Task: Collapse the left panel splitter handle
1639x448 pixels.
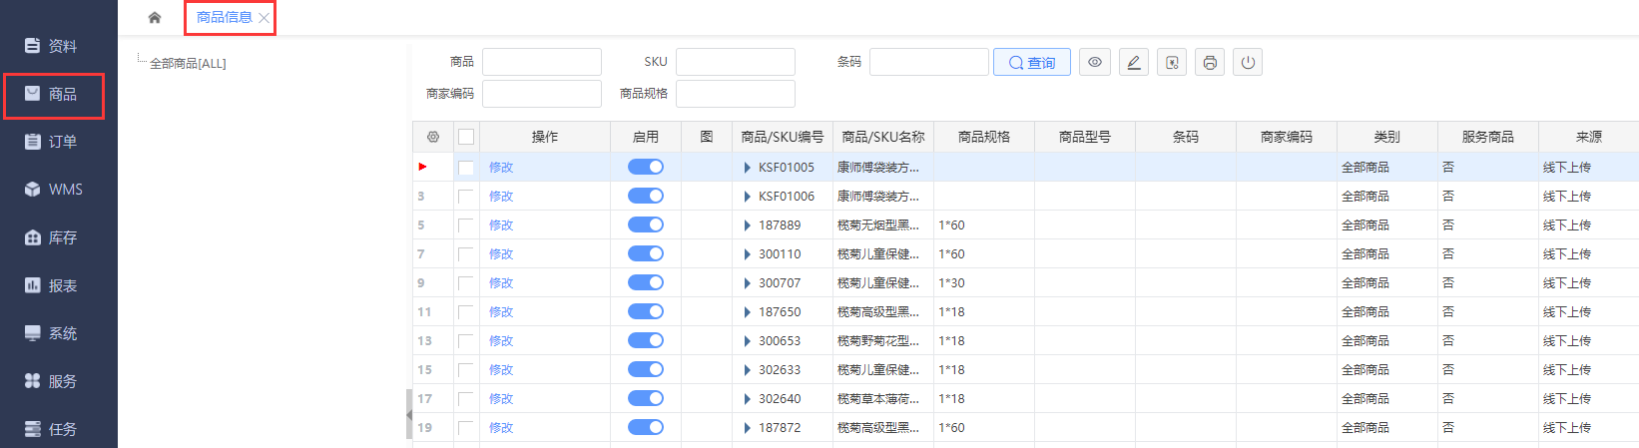Action: (409, 414)
